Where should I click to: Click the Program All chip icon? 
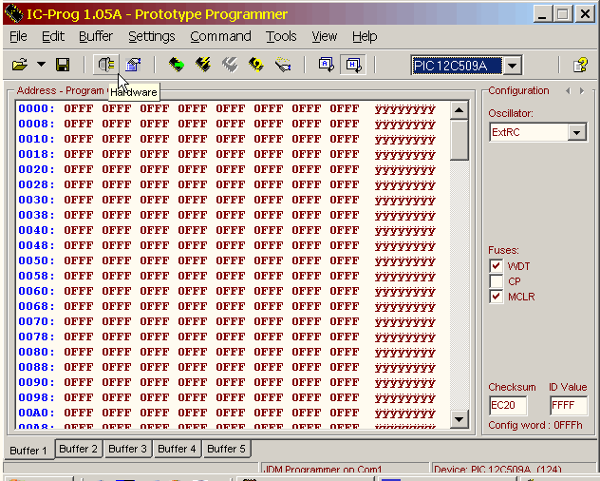[x=203, y=65]
